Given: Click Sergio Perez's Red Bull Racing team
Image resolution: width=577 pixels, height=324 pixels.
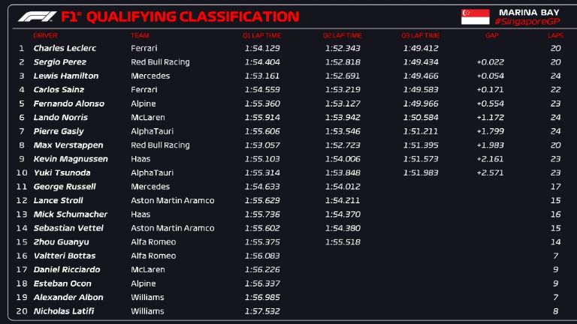Looking at the screenshot, I should [x=160, y=62].
